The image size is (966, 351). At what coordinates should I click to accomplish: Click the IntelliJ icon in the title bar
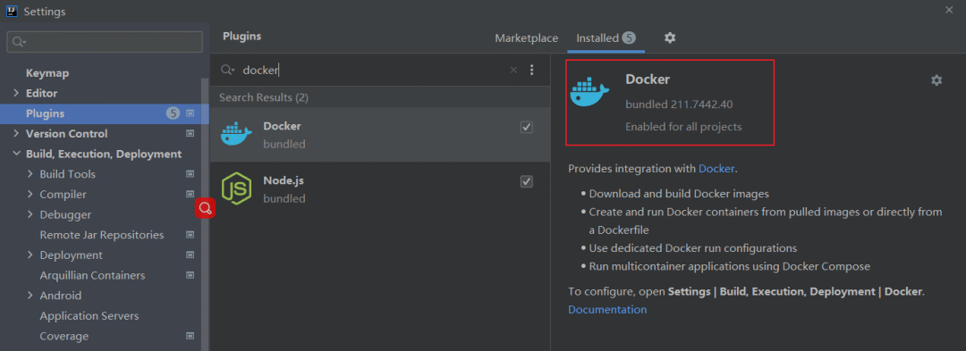click(12, 11)
